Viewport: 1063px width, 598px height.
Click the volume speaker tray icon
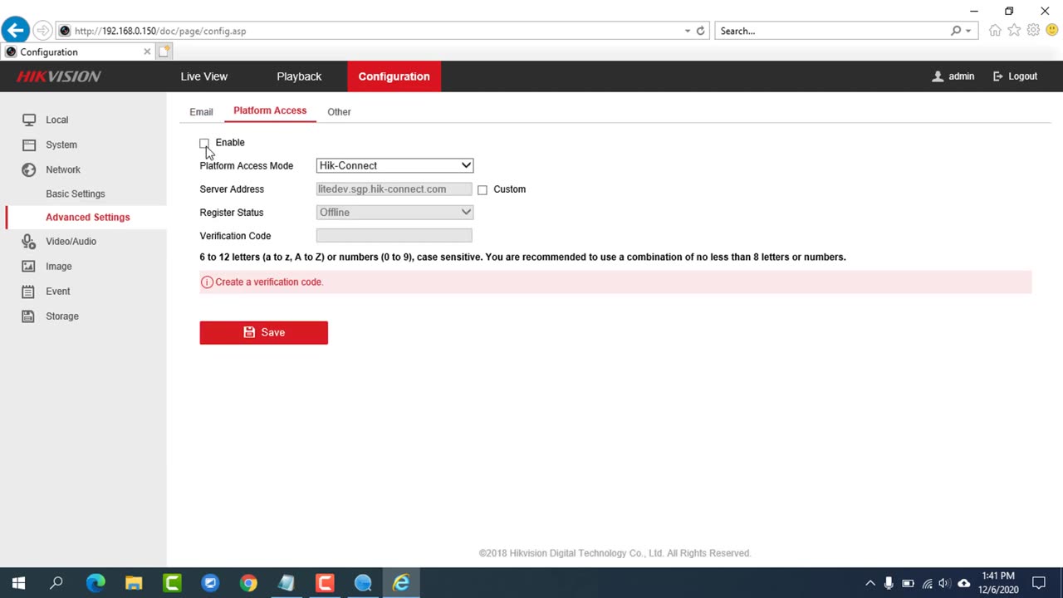tap(944, 583)
